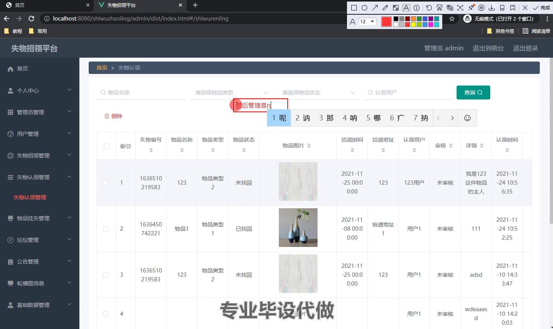Click the undo annotation icon
The width and height of the screenshot is (553, 329).
[x=429, y=8]
